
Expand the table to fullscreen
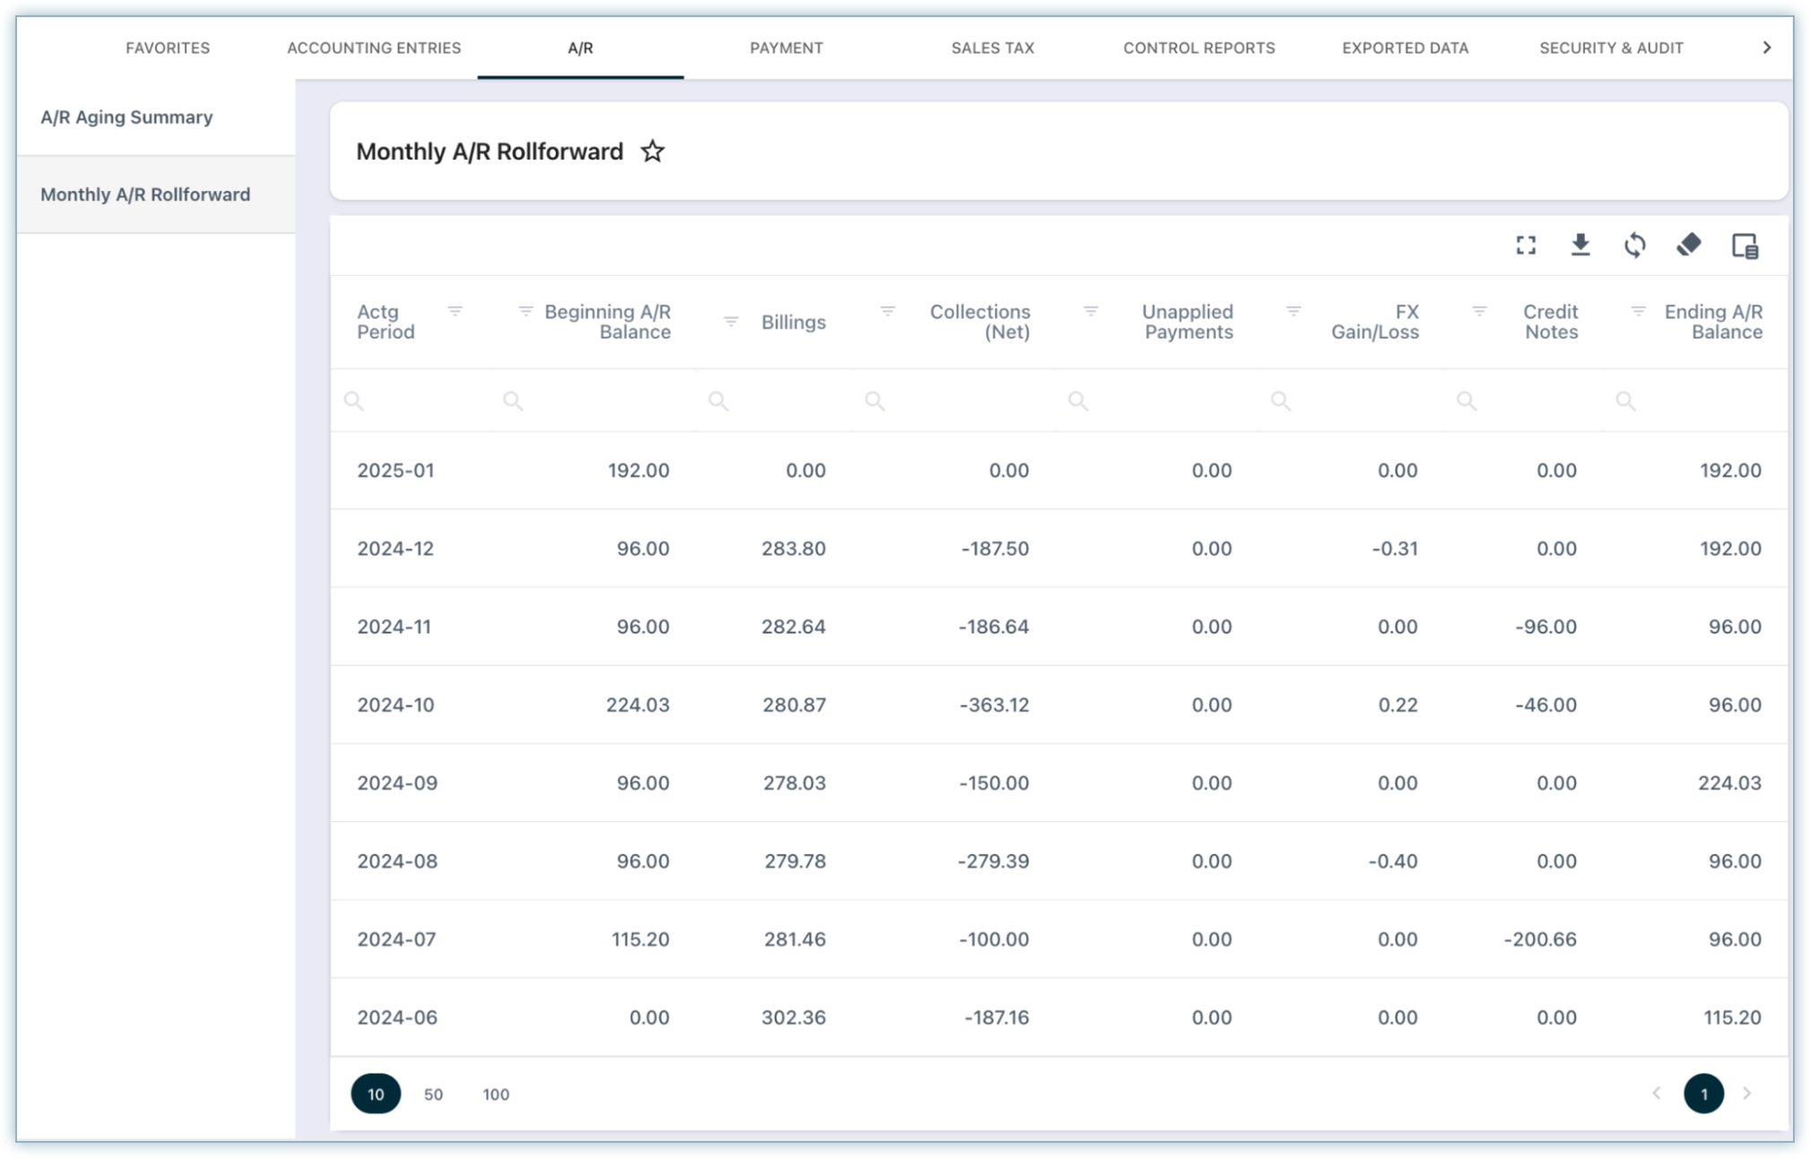[1526, 245]
